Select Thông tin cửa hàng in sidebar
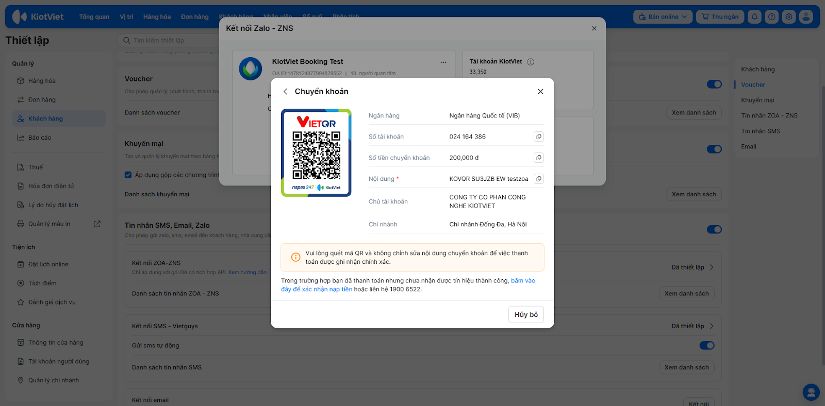Image resolution: width=825 pixels, height=406 pixels. 59,343
